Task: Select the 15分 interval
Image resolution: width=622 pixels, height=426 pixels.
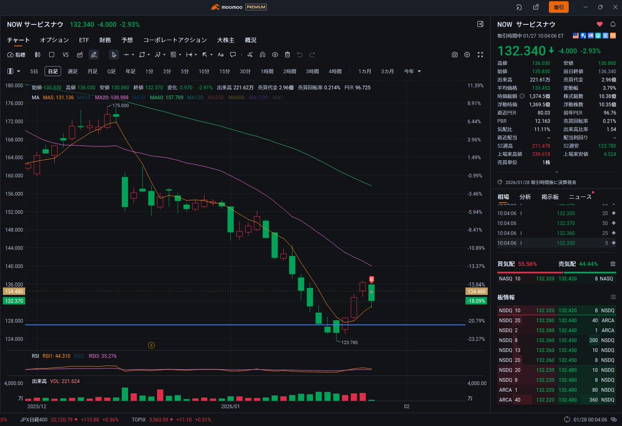Action: pos(224,71)
